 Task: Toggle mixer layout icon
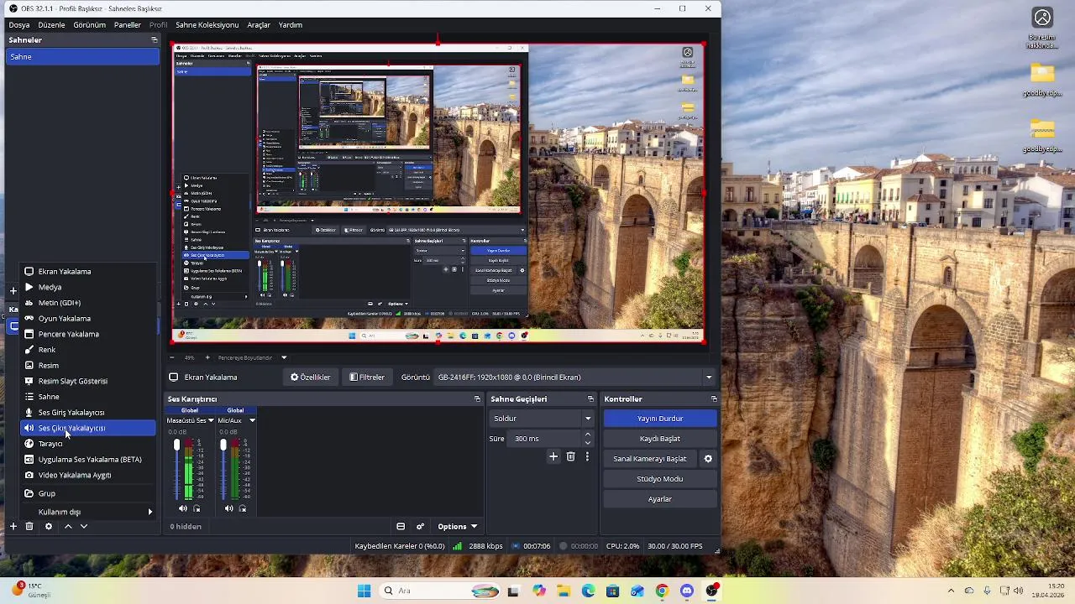pos(401,527)
